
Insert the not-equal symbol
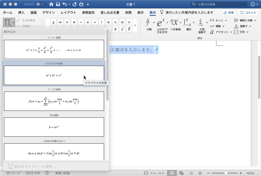click(x=74, y=22)
